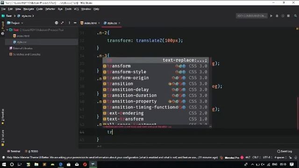Select Scratches and Consoles in project tree

point(25,54)
